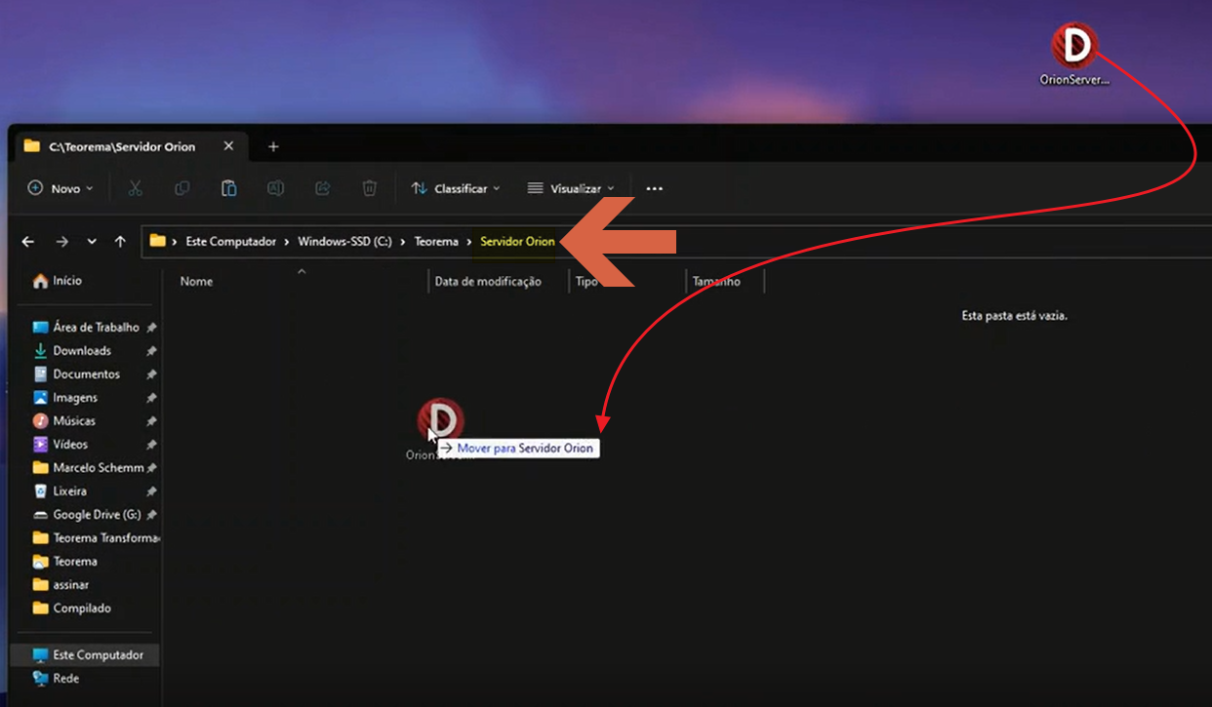Screen dimensions: 1212x707
Task: Click pin icon next to Músicas
Action: [151, 421]
